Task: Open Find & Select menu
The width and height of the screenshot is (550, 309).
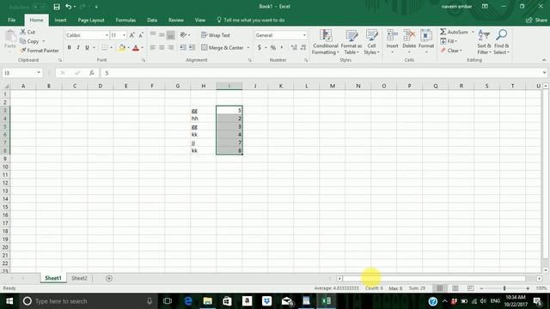Action: tap(501, 42)
